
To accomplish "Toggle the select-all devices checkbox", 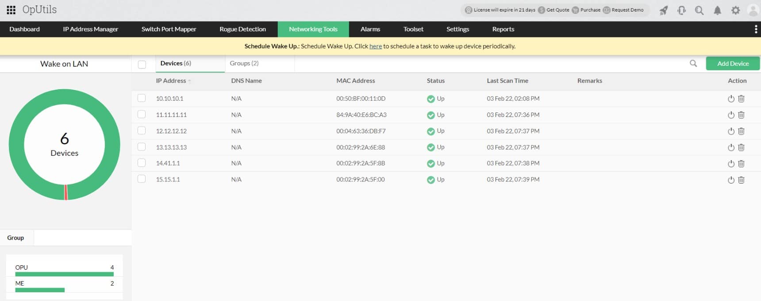I will [142, 64].
